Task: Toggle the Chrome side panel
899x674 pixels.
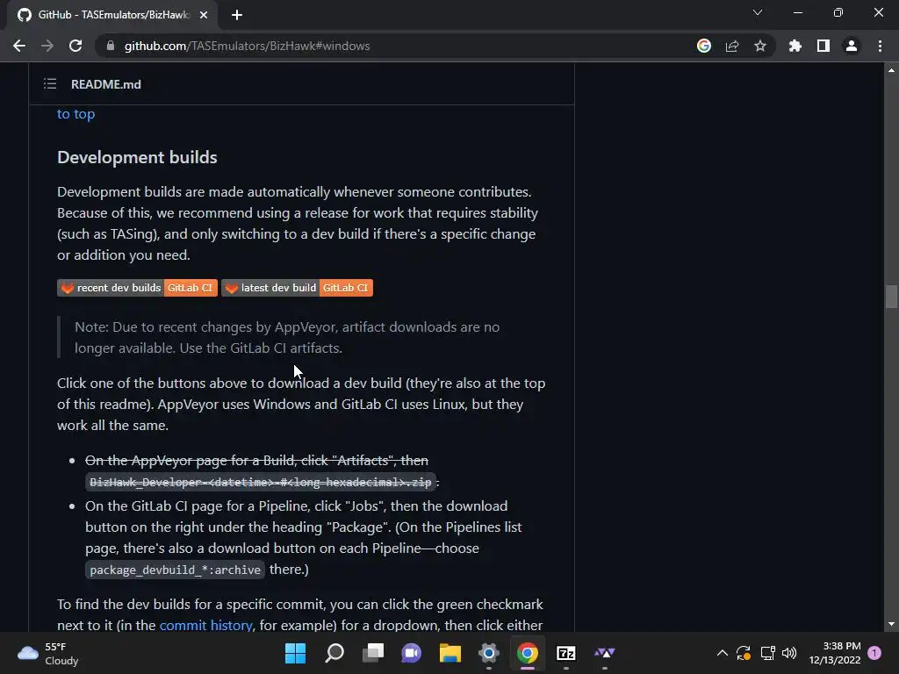Action: [x=823, y=46]
